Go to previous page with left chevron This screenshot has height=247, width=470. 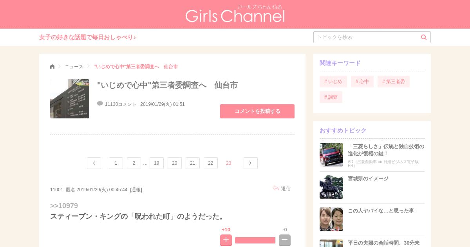pos(94,163)
